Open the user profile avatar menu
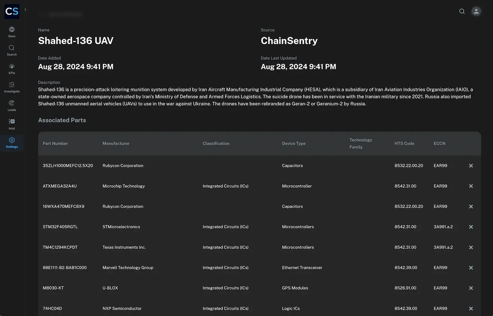Image resolution: width=493 pixels, height=316 pixels. click(476, 11)
